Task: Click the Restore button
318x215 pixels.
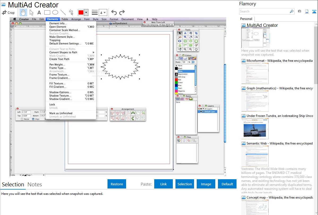Action: click(117, 184)
